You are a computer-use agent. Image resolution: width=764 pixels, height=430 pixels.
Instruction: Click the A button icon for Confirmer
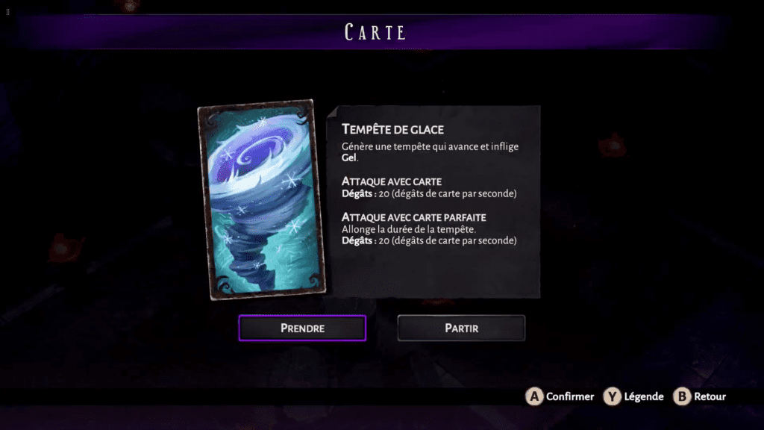click(534, 396)
